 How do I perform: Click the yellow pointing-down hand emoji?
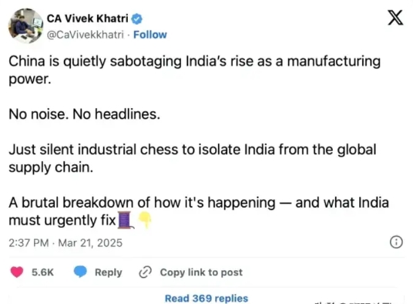[145, 220]
